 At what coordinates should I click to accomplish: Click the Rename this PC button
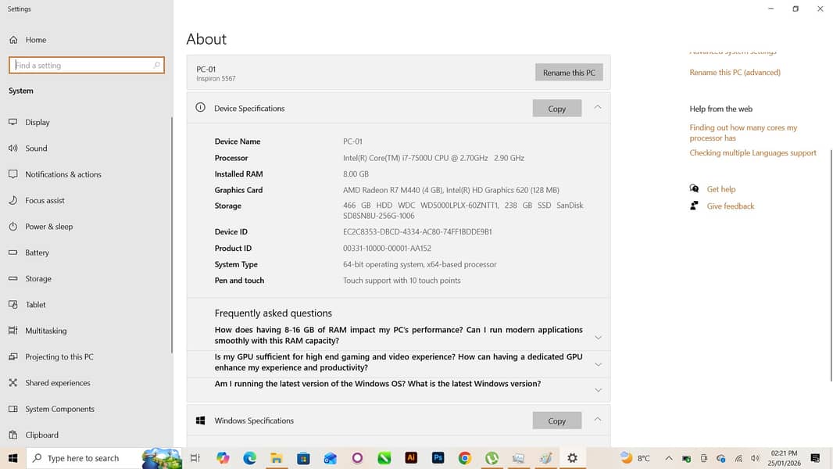coord(569,73)
